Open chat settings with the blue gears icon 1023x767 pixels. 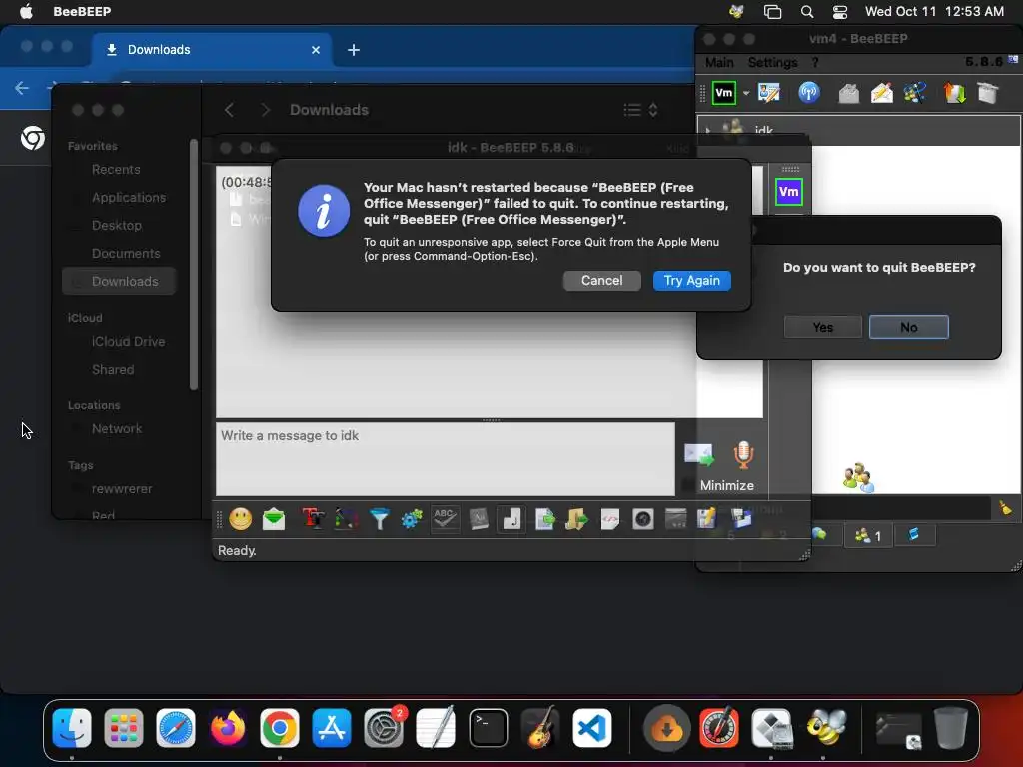[x=412, y=519]
